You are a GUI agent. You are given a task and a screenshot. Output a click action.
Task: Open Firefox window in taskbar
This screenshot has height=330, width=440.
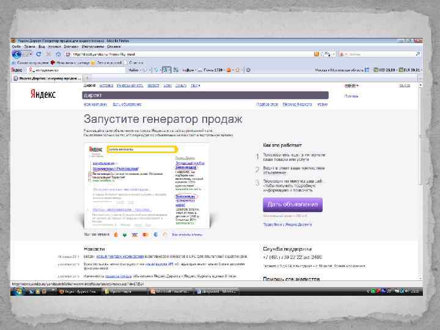(78, 291)
